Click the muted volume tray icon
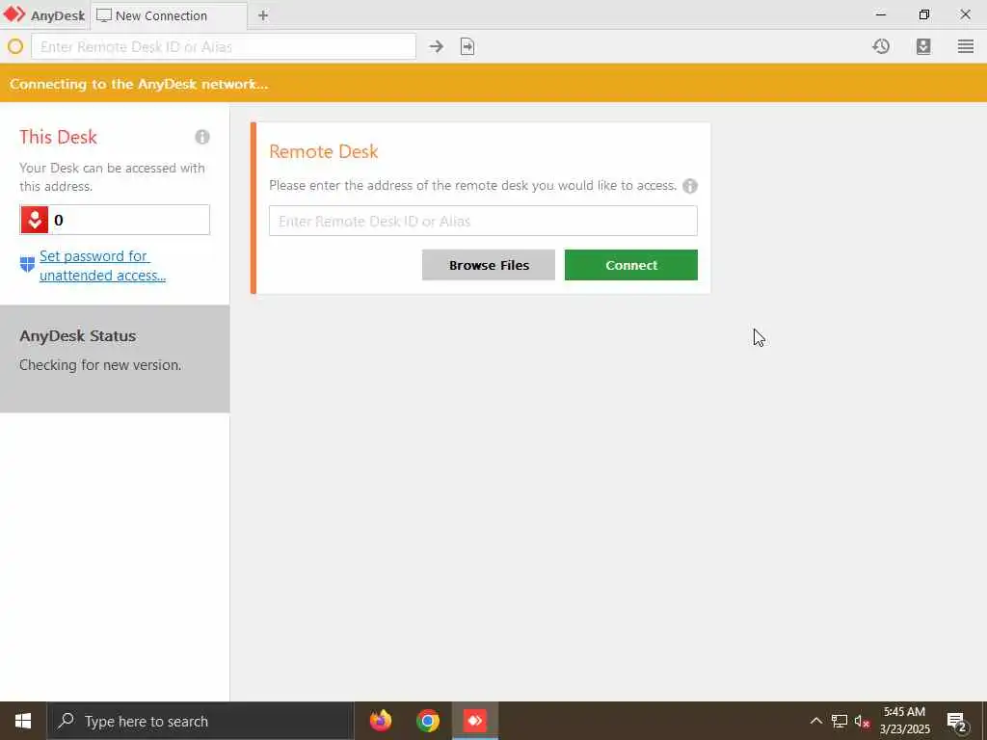987x740 pixels. point(862,721)
